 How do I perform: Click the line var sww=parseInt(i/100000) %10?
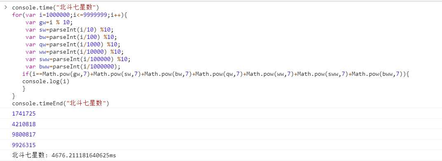[x=78, y=59]
